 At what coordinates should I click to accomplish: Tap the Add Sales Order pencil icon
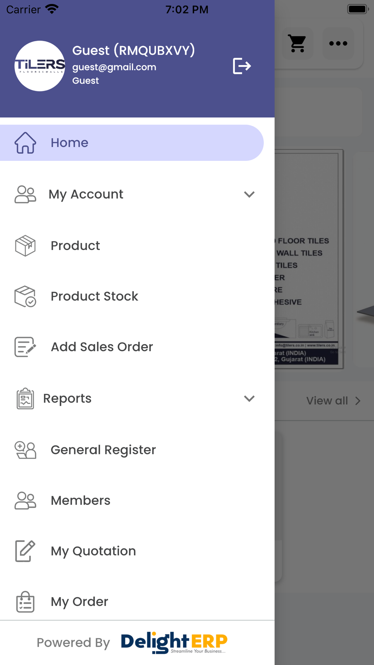pyautogui.click(x=25, y=347)
